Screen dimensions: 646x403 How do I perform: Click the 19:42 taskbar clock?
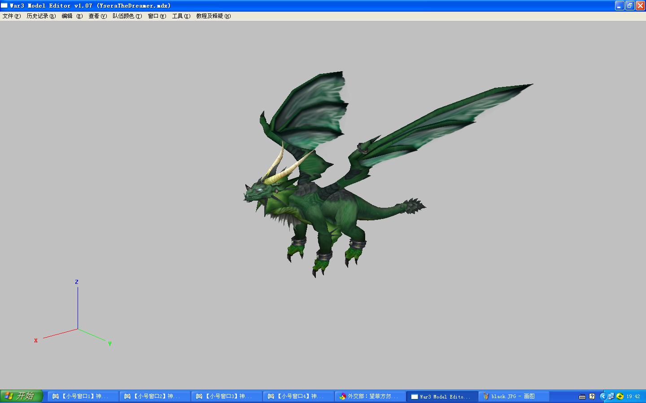pyautogui.click(x=633, y=397)
